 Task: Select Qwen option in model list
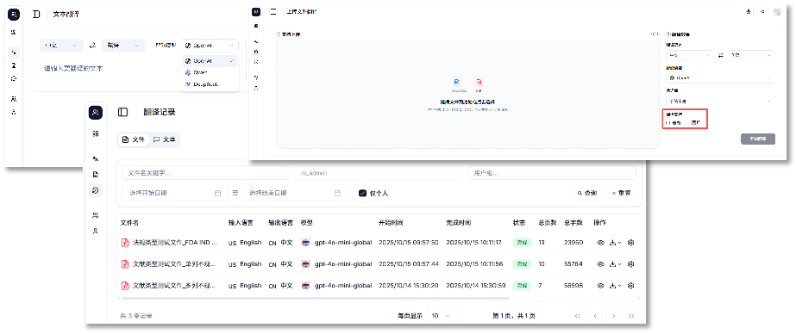[x=210, y=72]
